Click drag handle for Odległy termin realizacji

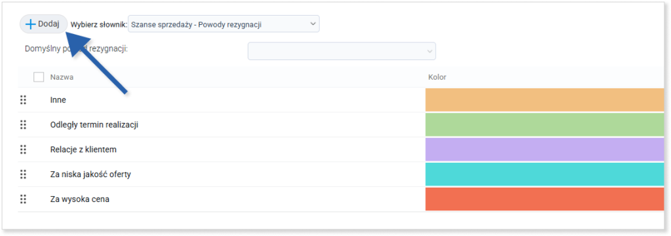23,125
